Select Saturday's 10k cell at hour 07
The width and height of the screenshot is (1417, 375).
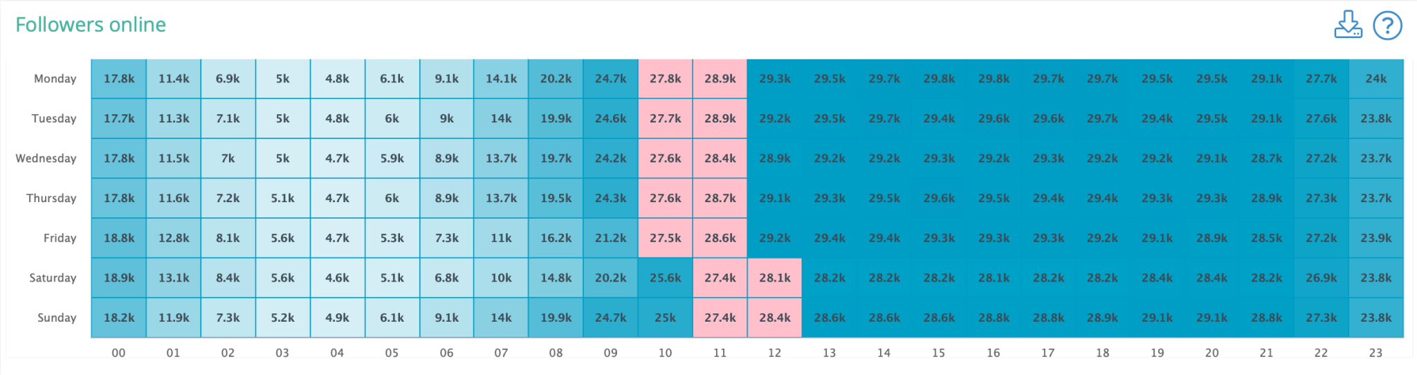coord(501,278)
